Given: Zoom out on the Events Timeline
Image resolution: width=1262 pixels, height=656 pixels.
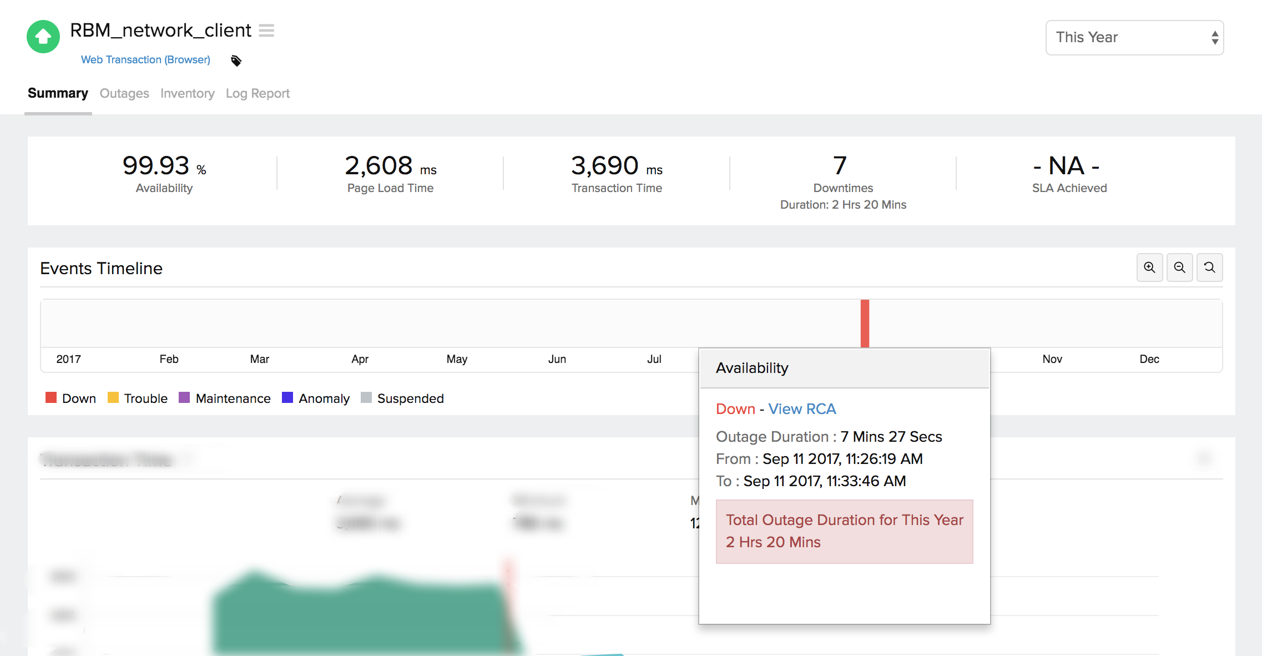Looking at the screenshot, I should [x=1179, y=268].
